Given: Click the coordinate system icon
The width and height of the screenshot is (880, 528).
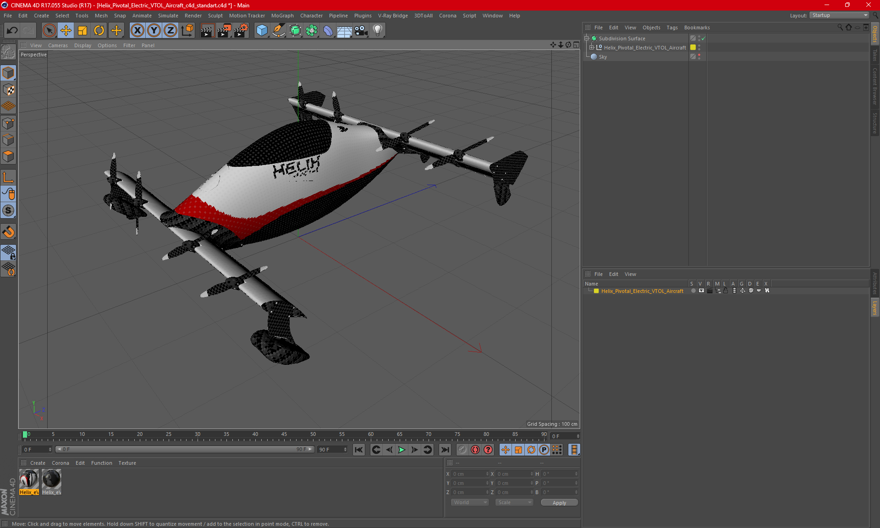Looking at the screenshot, I should (x=187, y=31).
